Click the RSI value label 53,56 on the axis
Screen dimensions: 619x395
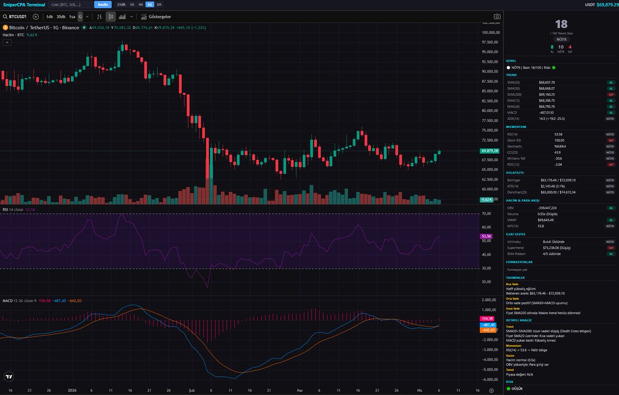(x=486, y=237)
